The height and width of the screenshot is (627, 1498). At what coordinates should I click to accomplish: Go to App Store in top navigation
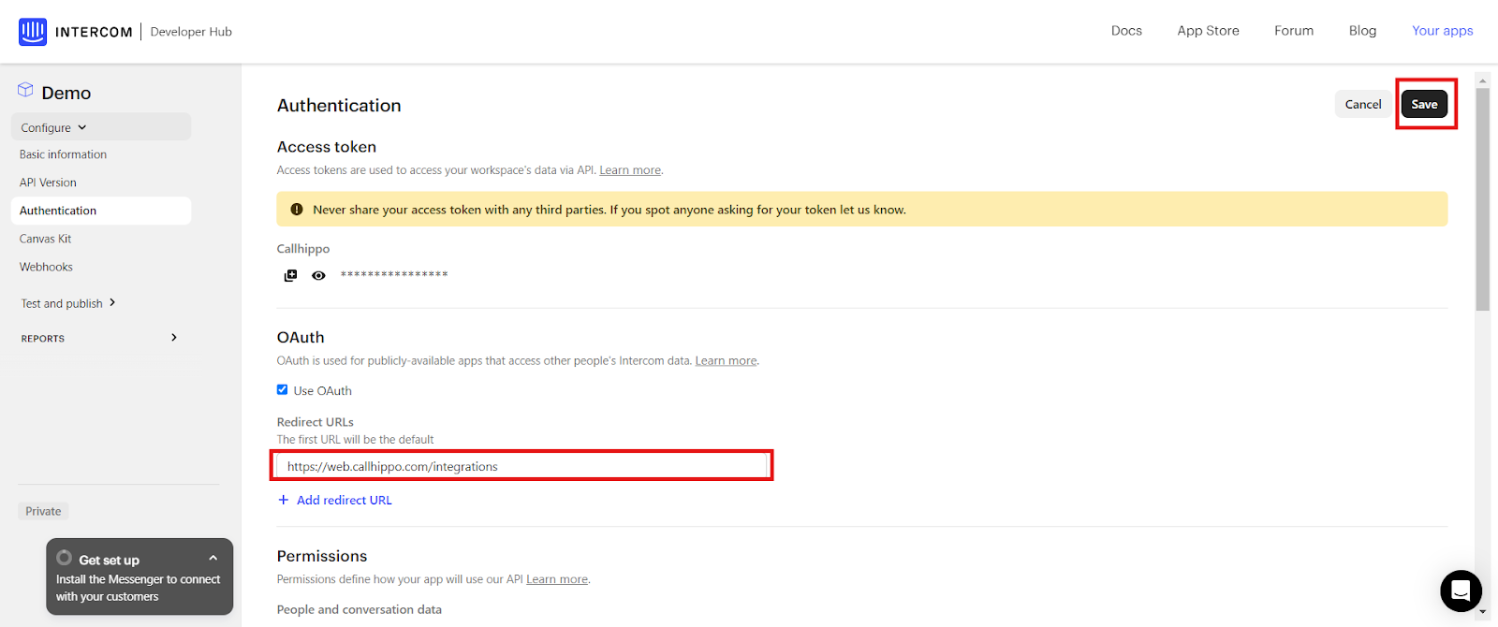tap(1208, 31)
